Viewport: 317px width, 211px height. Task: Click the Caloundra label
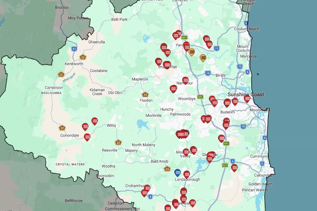(x=263, y=175)
